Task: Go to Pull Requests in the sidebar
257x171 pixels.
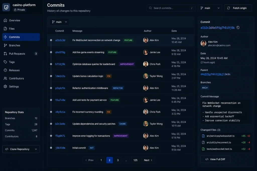Action: tap(21, 54)
